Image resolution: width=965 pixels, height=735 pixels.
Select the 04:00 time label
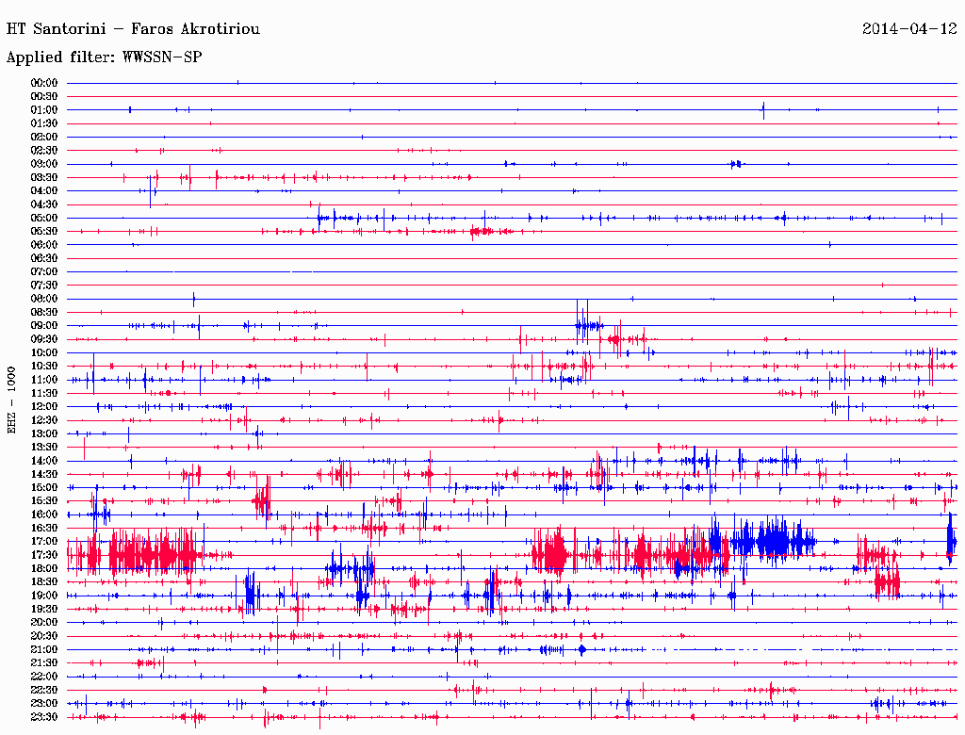coord(44,191)
